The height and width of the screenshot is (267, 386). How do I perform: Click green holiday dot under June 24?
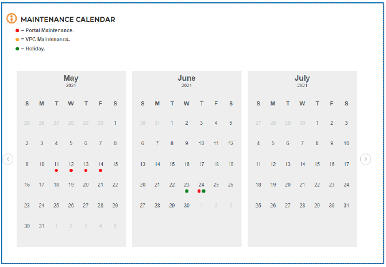click(x=204, y=191)
